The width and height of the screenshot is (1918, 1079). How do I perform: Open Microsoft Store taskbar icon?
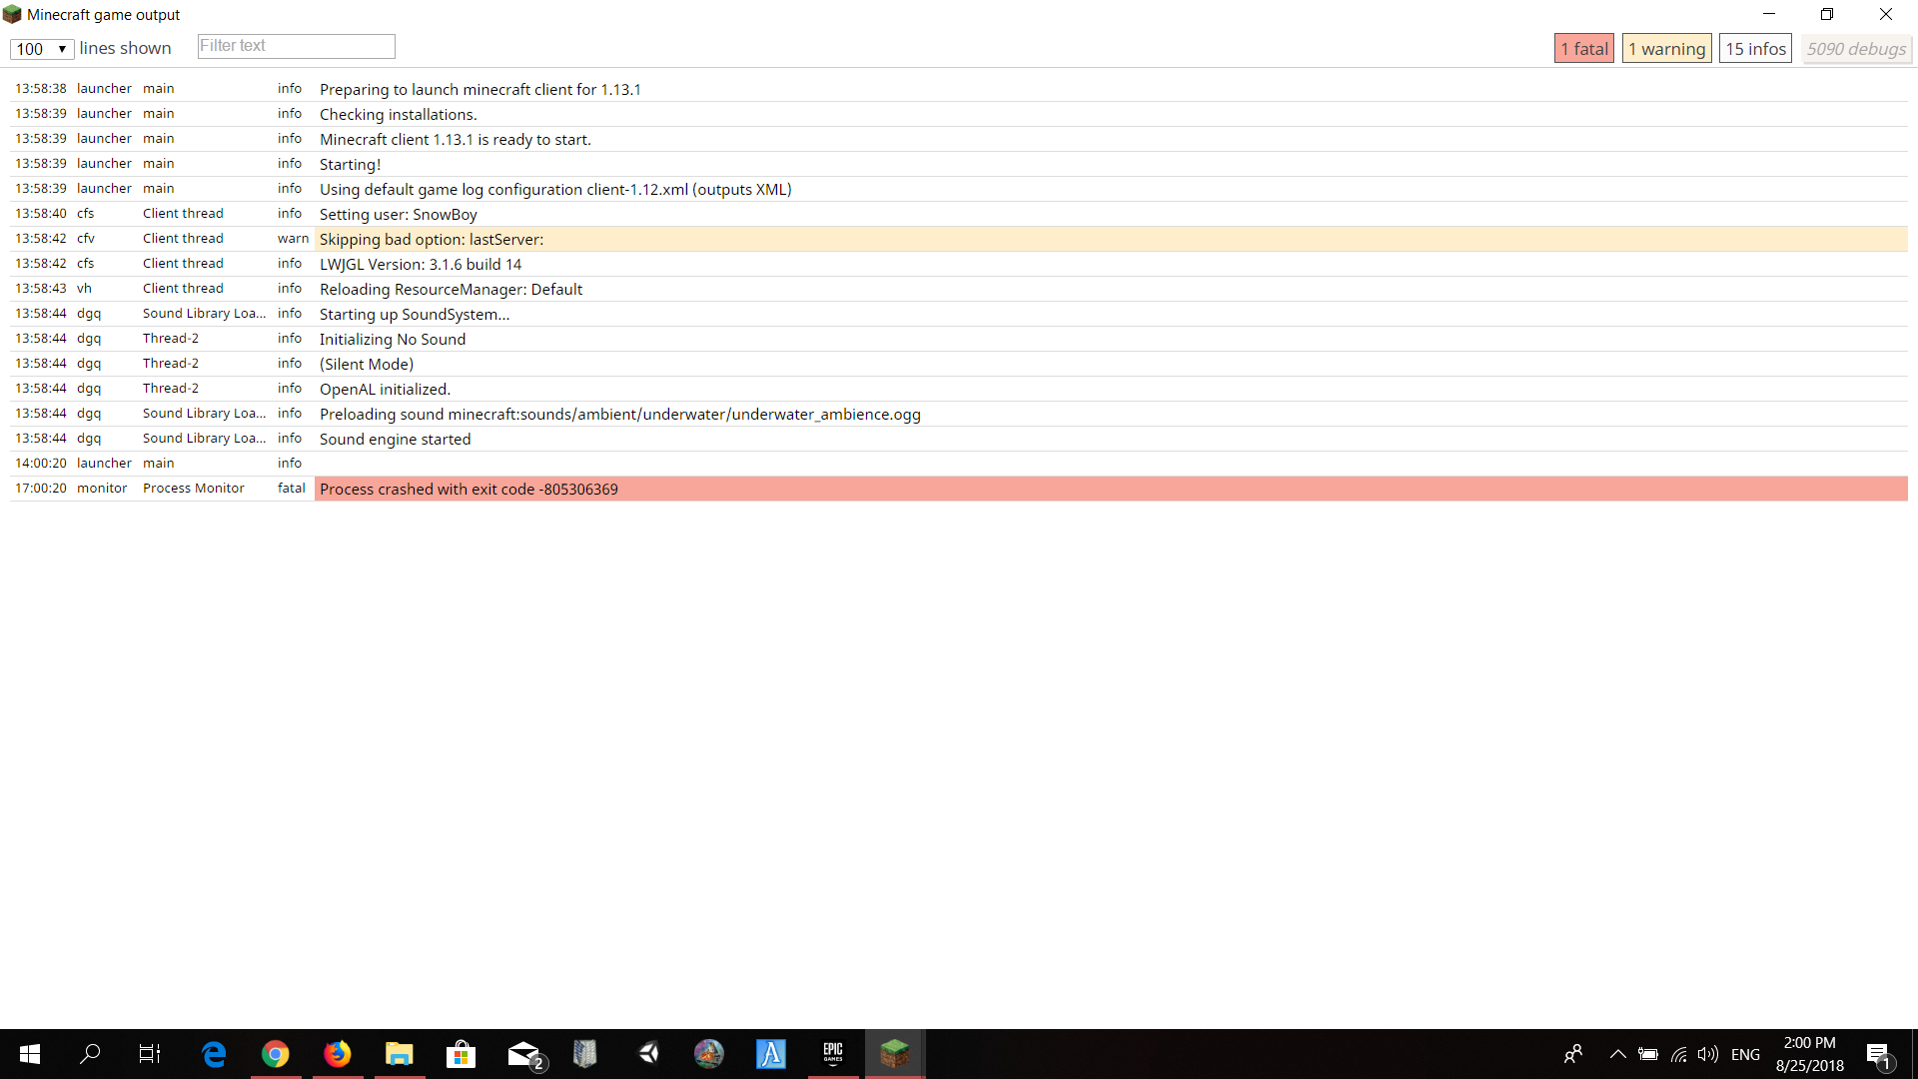[x=461, y=1053]
